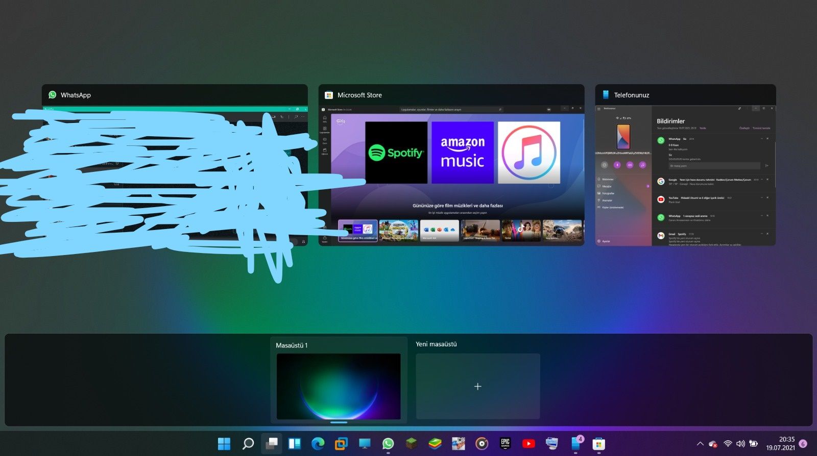Open the Telefonunuz hamburger menu

(599, 109)
